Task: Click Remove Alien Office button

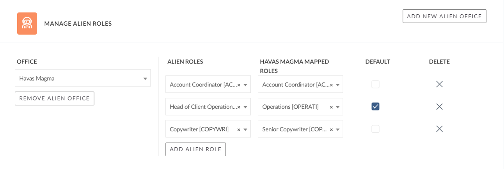Action: (x=55, y=99)
